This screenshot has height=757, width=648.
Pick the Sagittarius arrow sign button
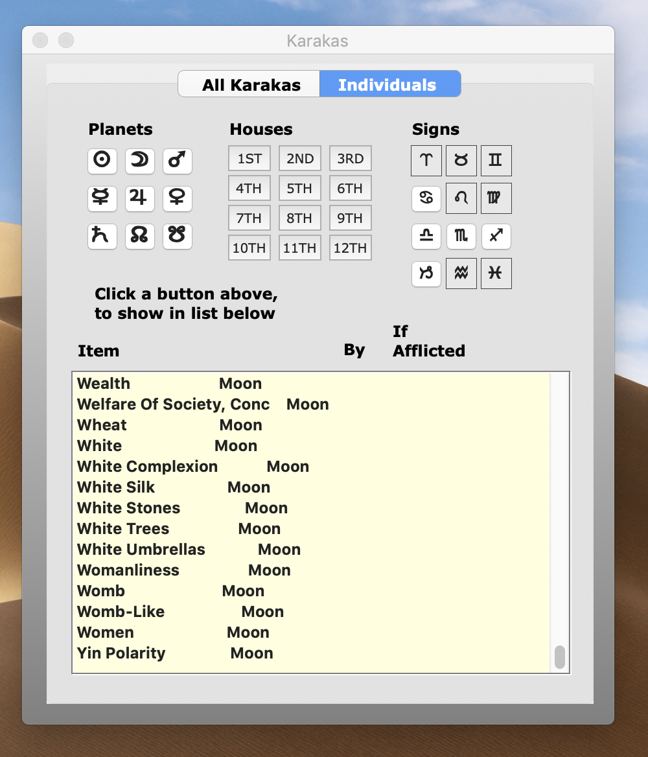(x=496, y=237)
